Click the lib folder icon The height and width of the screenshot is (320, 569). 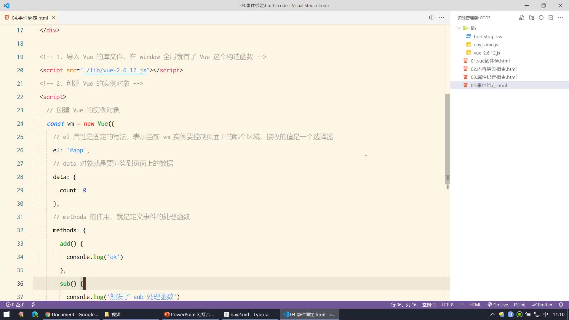point(466,28)
